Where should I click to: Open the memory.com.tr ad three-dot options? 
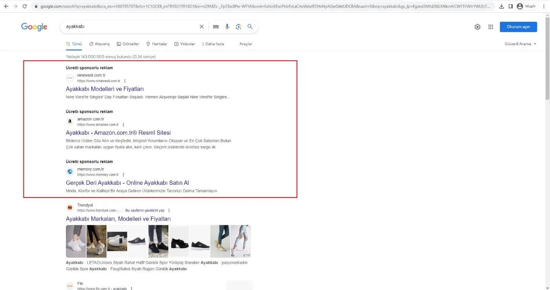coord(123,175)
